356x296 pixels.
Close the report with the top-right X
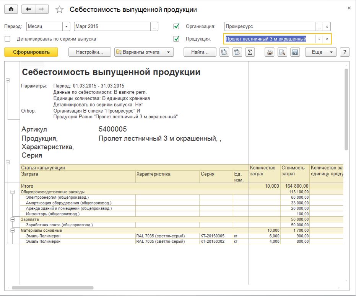349,8
